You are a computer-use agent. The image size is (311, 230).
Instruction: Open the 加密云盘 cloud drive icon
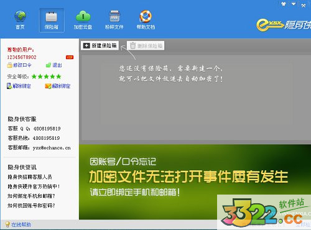[x=83, y=20]
